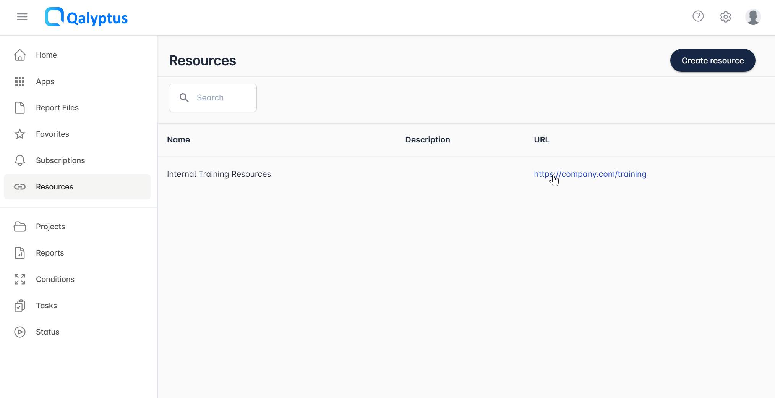Select the Tasks clipboard icon

[20, 306]
